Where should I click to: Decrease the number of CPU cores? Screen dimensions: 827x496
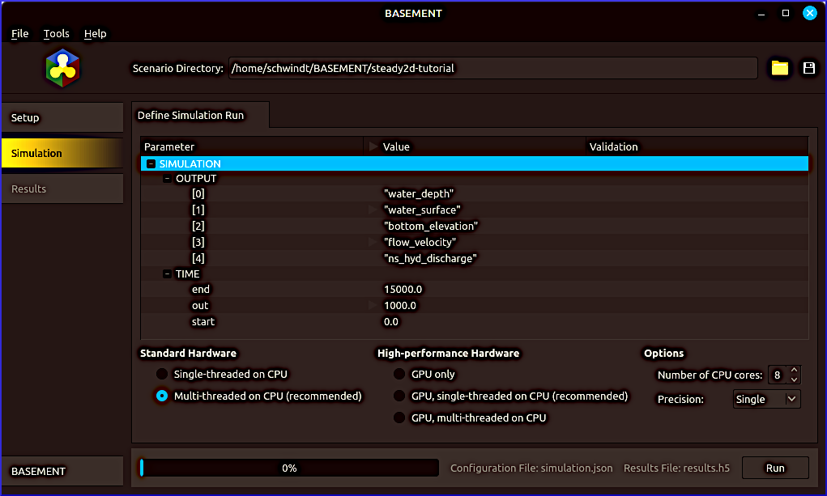pyautogui.click(x=794, y=379)
